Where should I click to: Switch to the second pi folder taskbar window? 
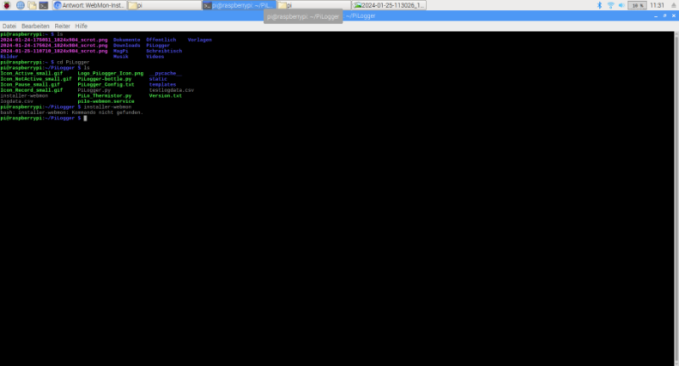click(x=312, y=5)
